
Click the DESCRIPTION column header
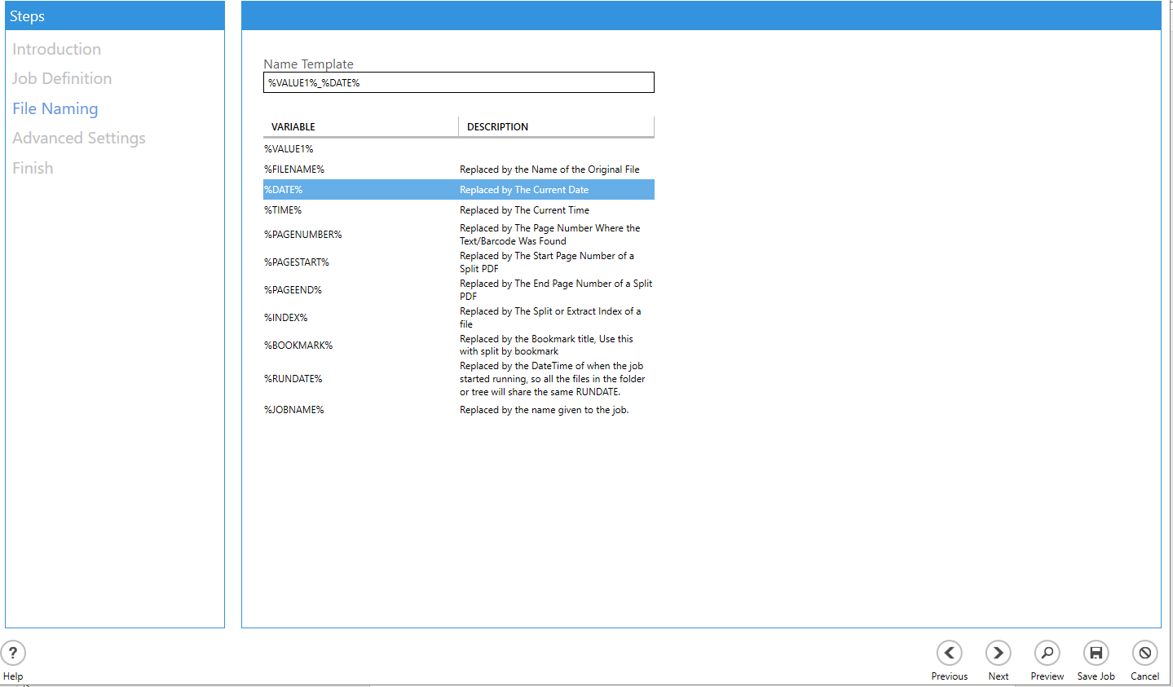click(556, 126)
